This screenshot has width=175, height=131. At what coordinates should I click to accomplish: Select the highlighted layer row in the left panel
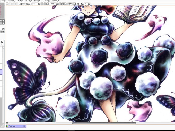coord(1,72)
